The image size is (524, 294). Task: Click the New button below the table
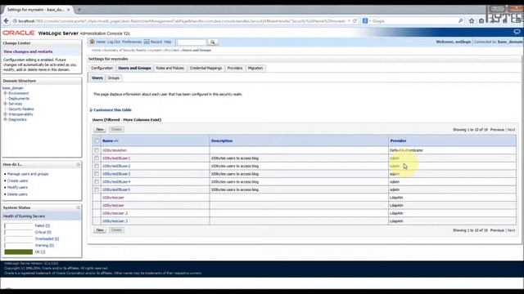coord(100,230)
